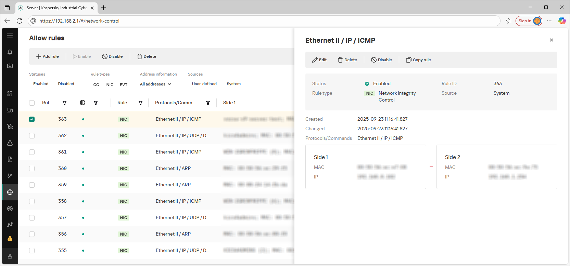570x266 pixels.
Task: Click the Copy rule button
Action: tap(418, 60)
